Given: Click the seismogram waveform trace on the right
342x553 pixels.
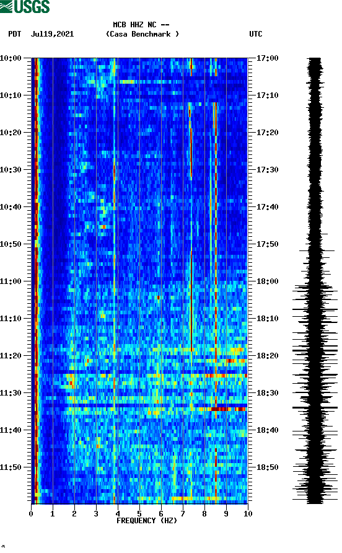Looking at the screenshot, I should [x=315, y=281].
